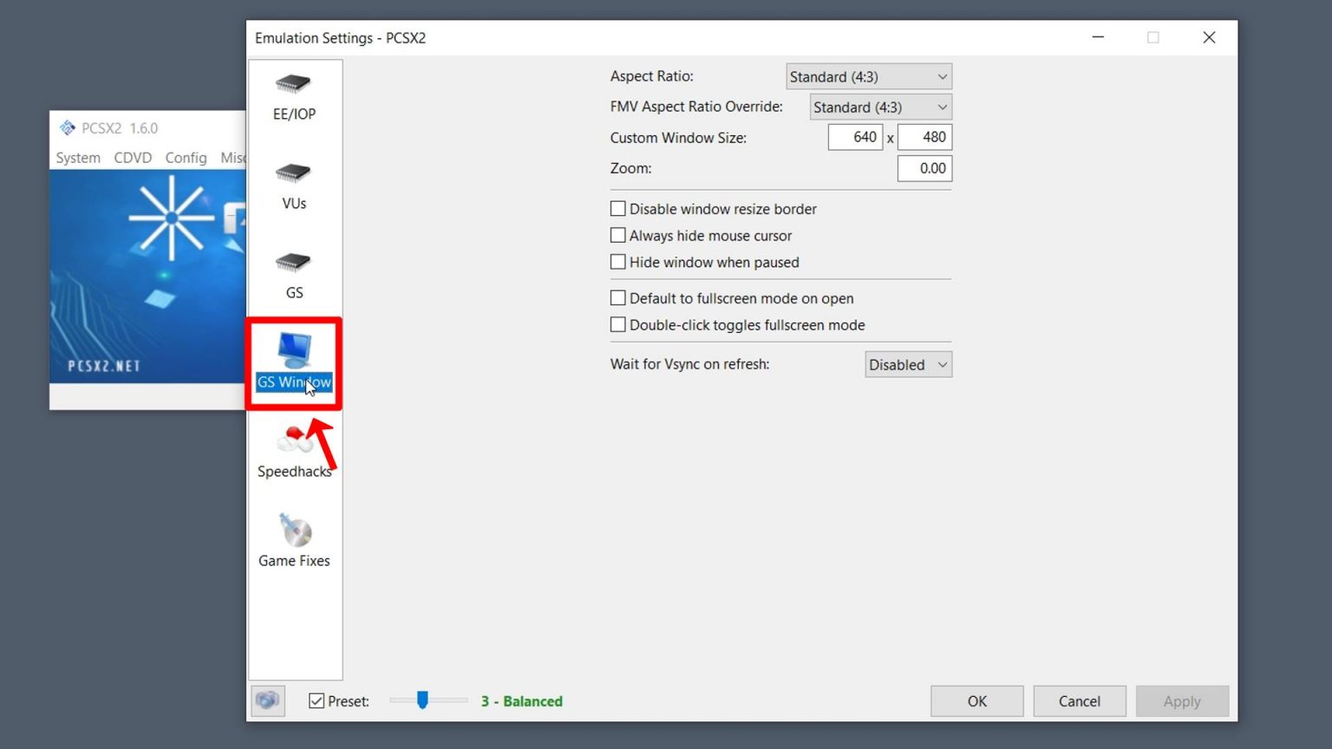
Task: Click the OK button
Action: pos(977,701)
